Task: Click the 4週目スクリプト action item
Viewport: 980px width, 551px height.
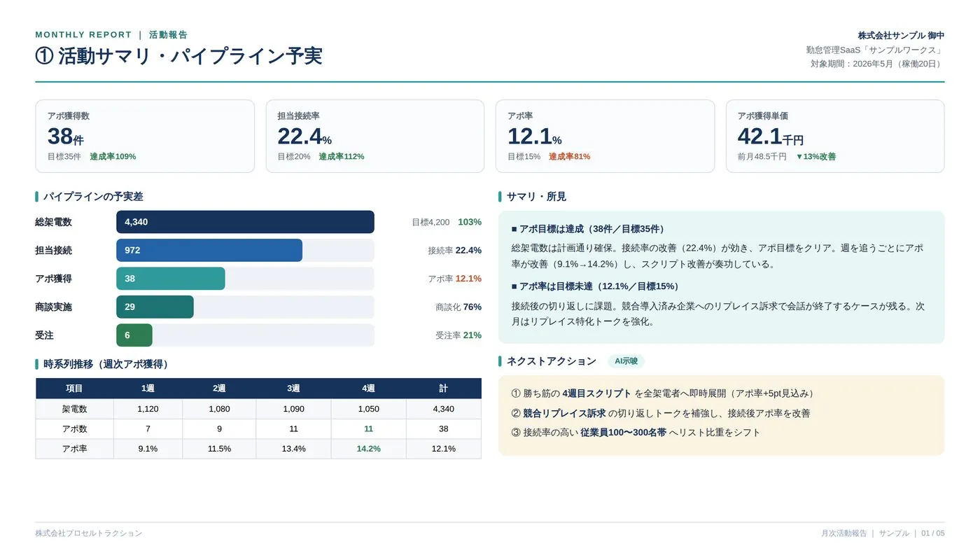Action: [x=665, y=393]
